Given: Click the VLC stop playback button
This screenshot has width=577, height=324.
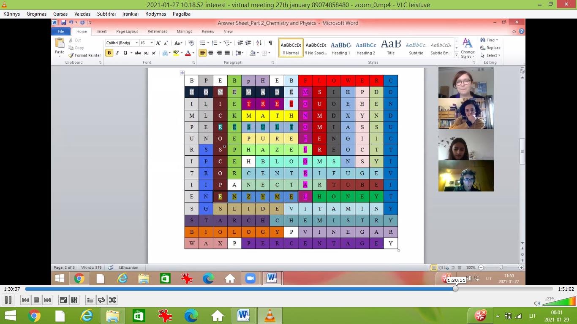Looking at the screenshot, I should (36, 300).
